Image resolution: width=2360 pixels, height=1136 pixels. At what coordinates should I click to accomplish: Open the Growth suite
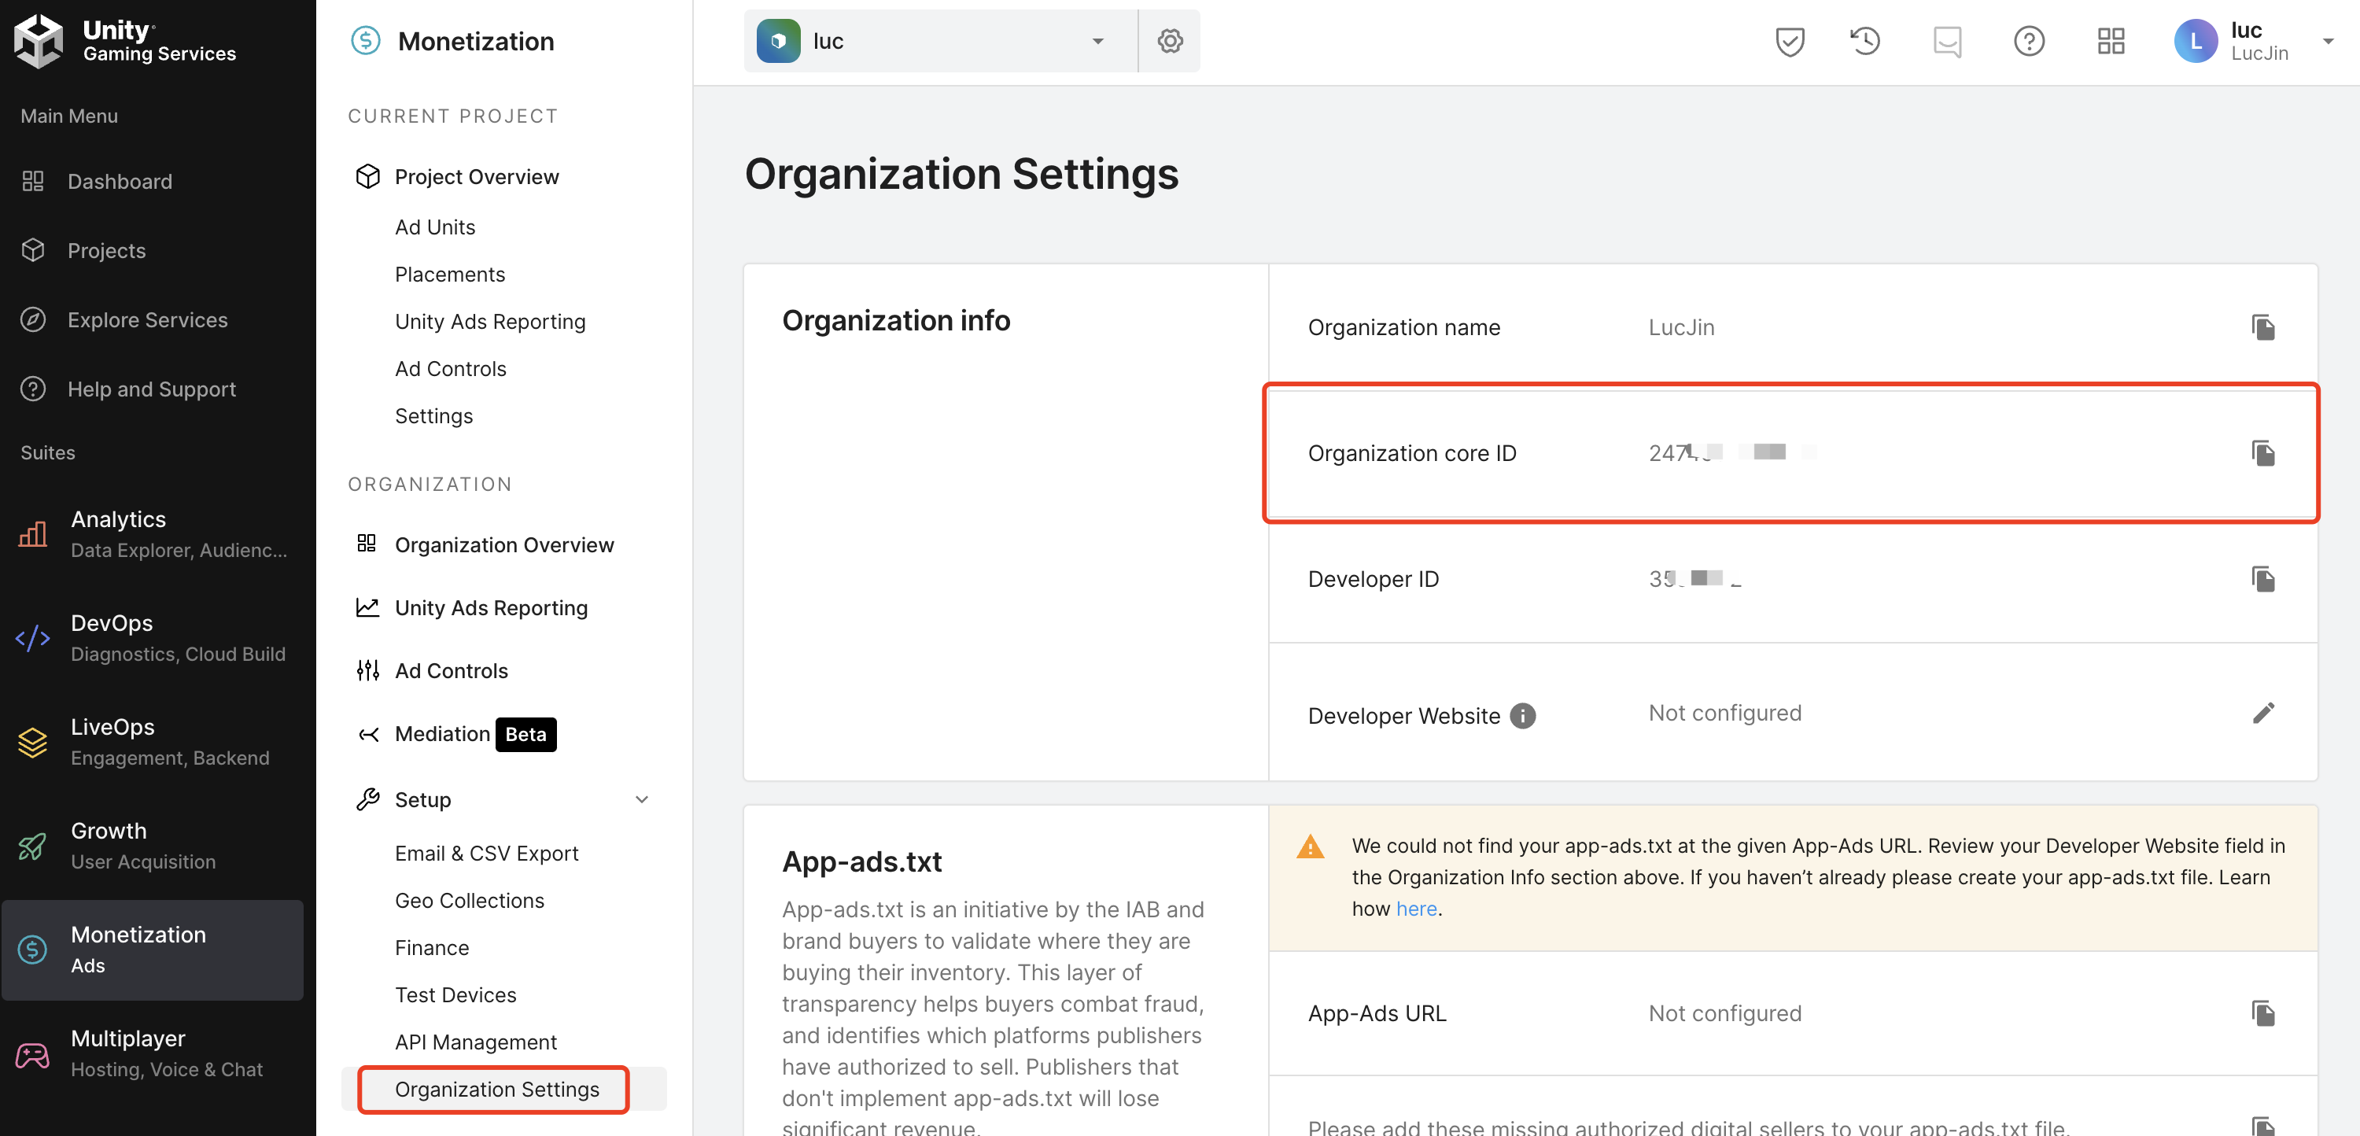click(x=152, y=846)
